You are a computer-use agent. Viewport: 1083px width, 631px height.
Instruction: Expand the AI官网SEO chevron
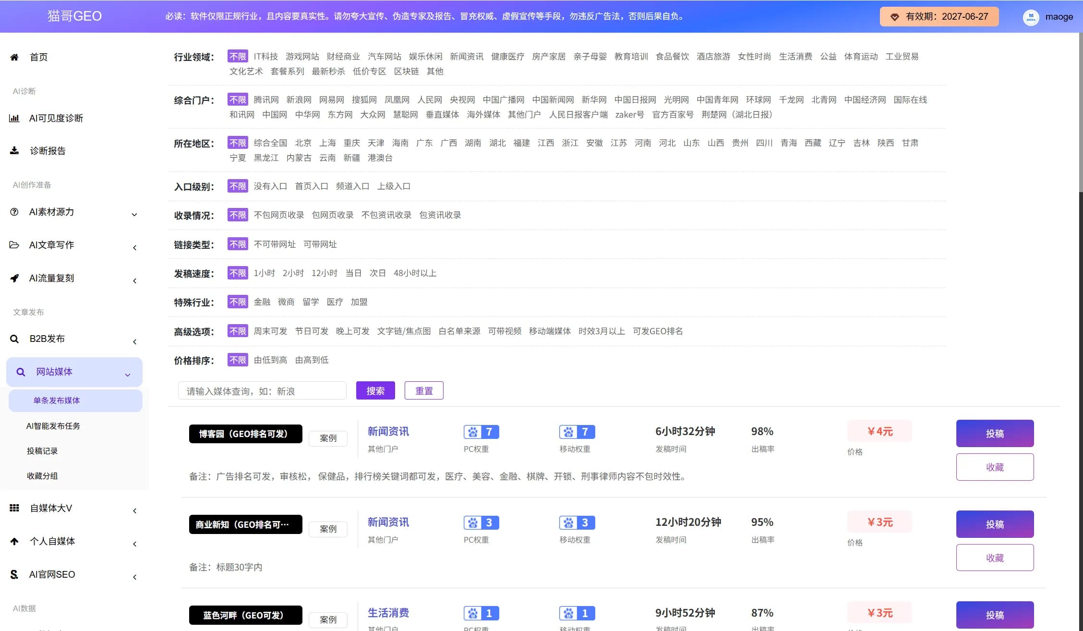click(x=134, y=577)
